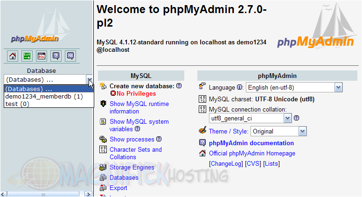Open Show MySQL system variables link
The width and height of the screenshot is (362, 197).
click(139, 125)
